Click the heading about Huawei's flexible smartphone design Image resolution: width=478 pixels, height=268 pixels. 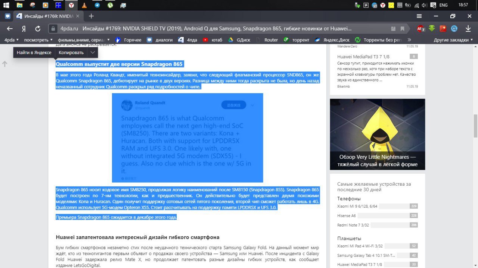pyautogui.click(x=137, y=237)
